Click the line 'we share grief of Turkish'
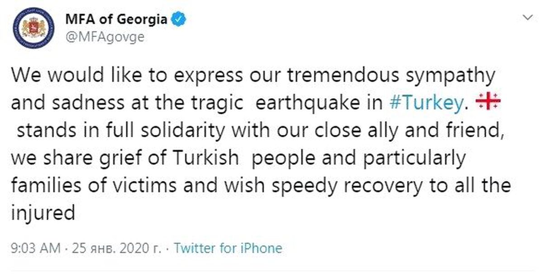543x275 pixels. [238, 159]
